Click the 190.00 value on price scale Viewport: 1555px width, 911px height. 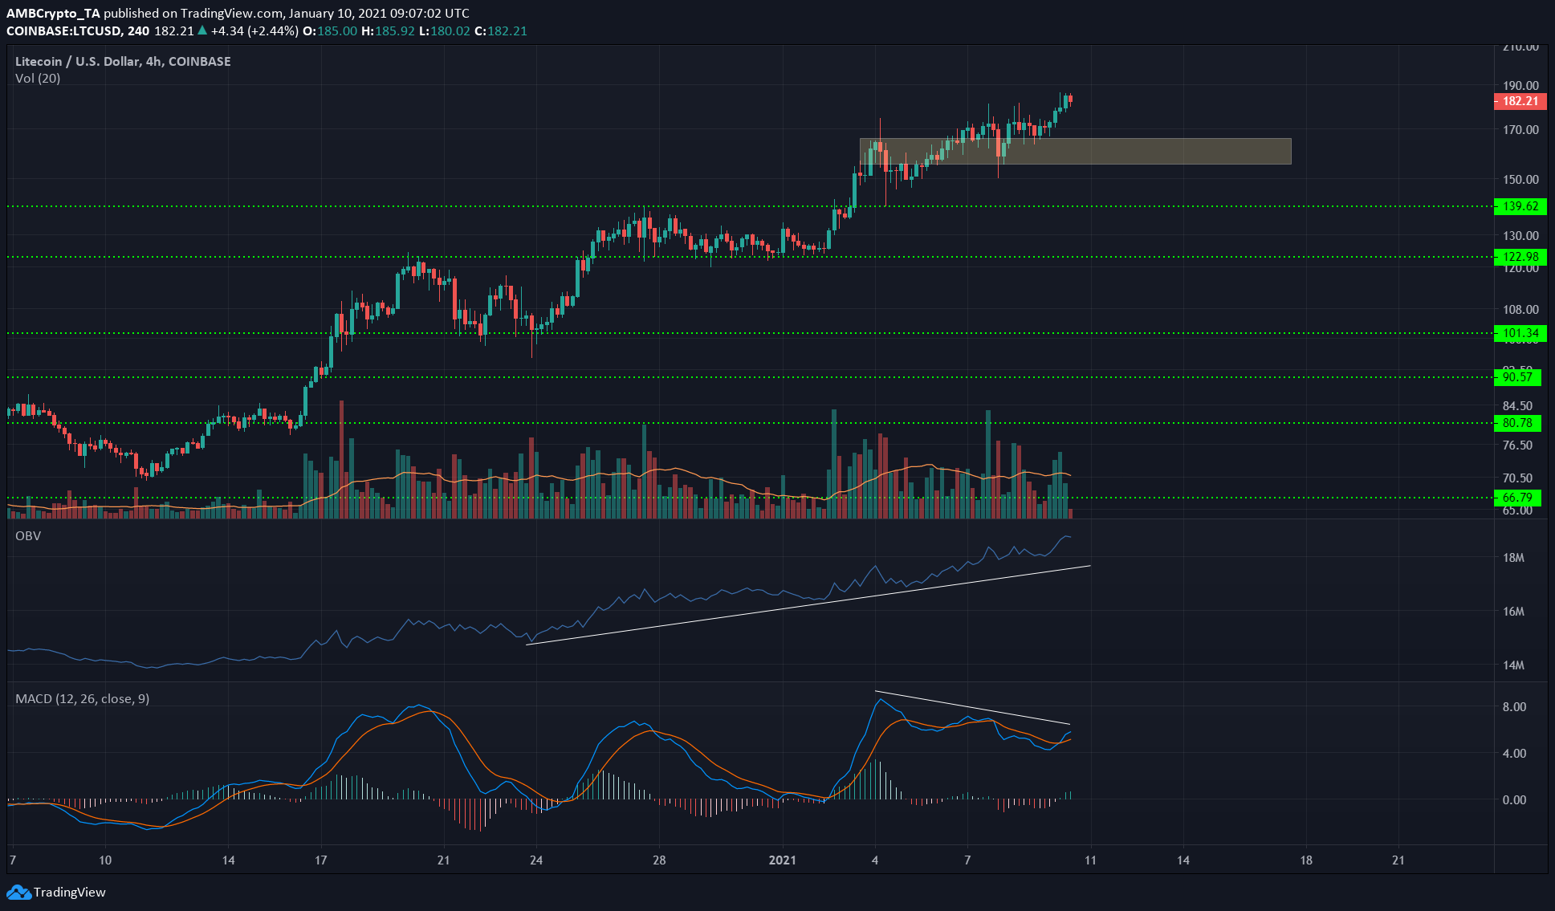(x=1520, y=86)
